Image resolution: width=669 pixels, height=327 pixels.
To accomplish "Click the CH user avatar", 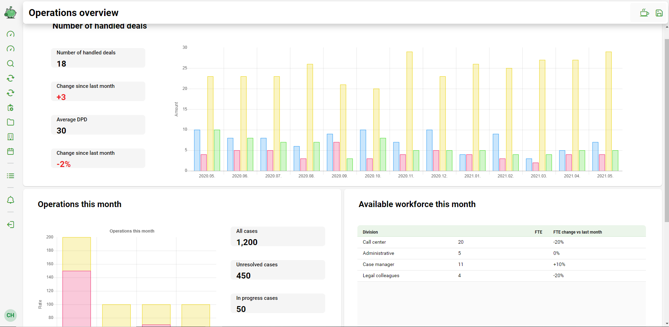I will (x=10, y=315).
